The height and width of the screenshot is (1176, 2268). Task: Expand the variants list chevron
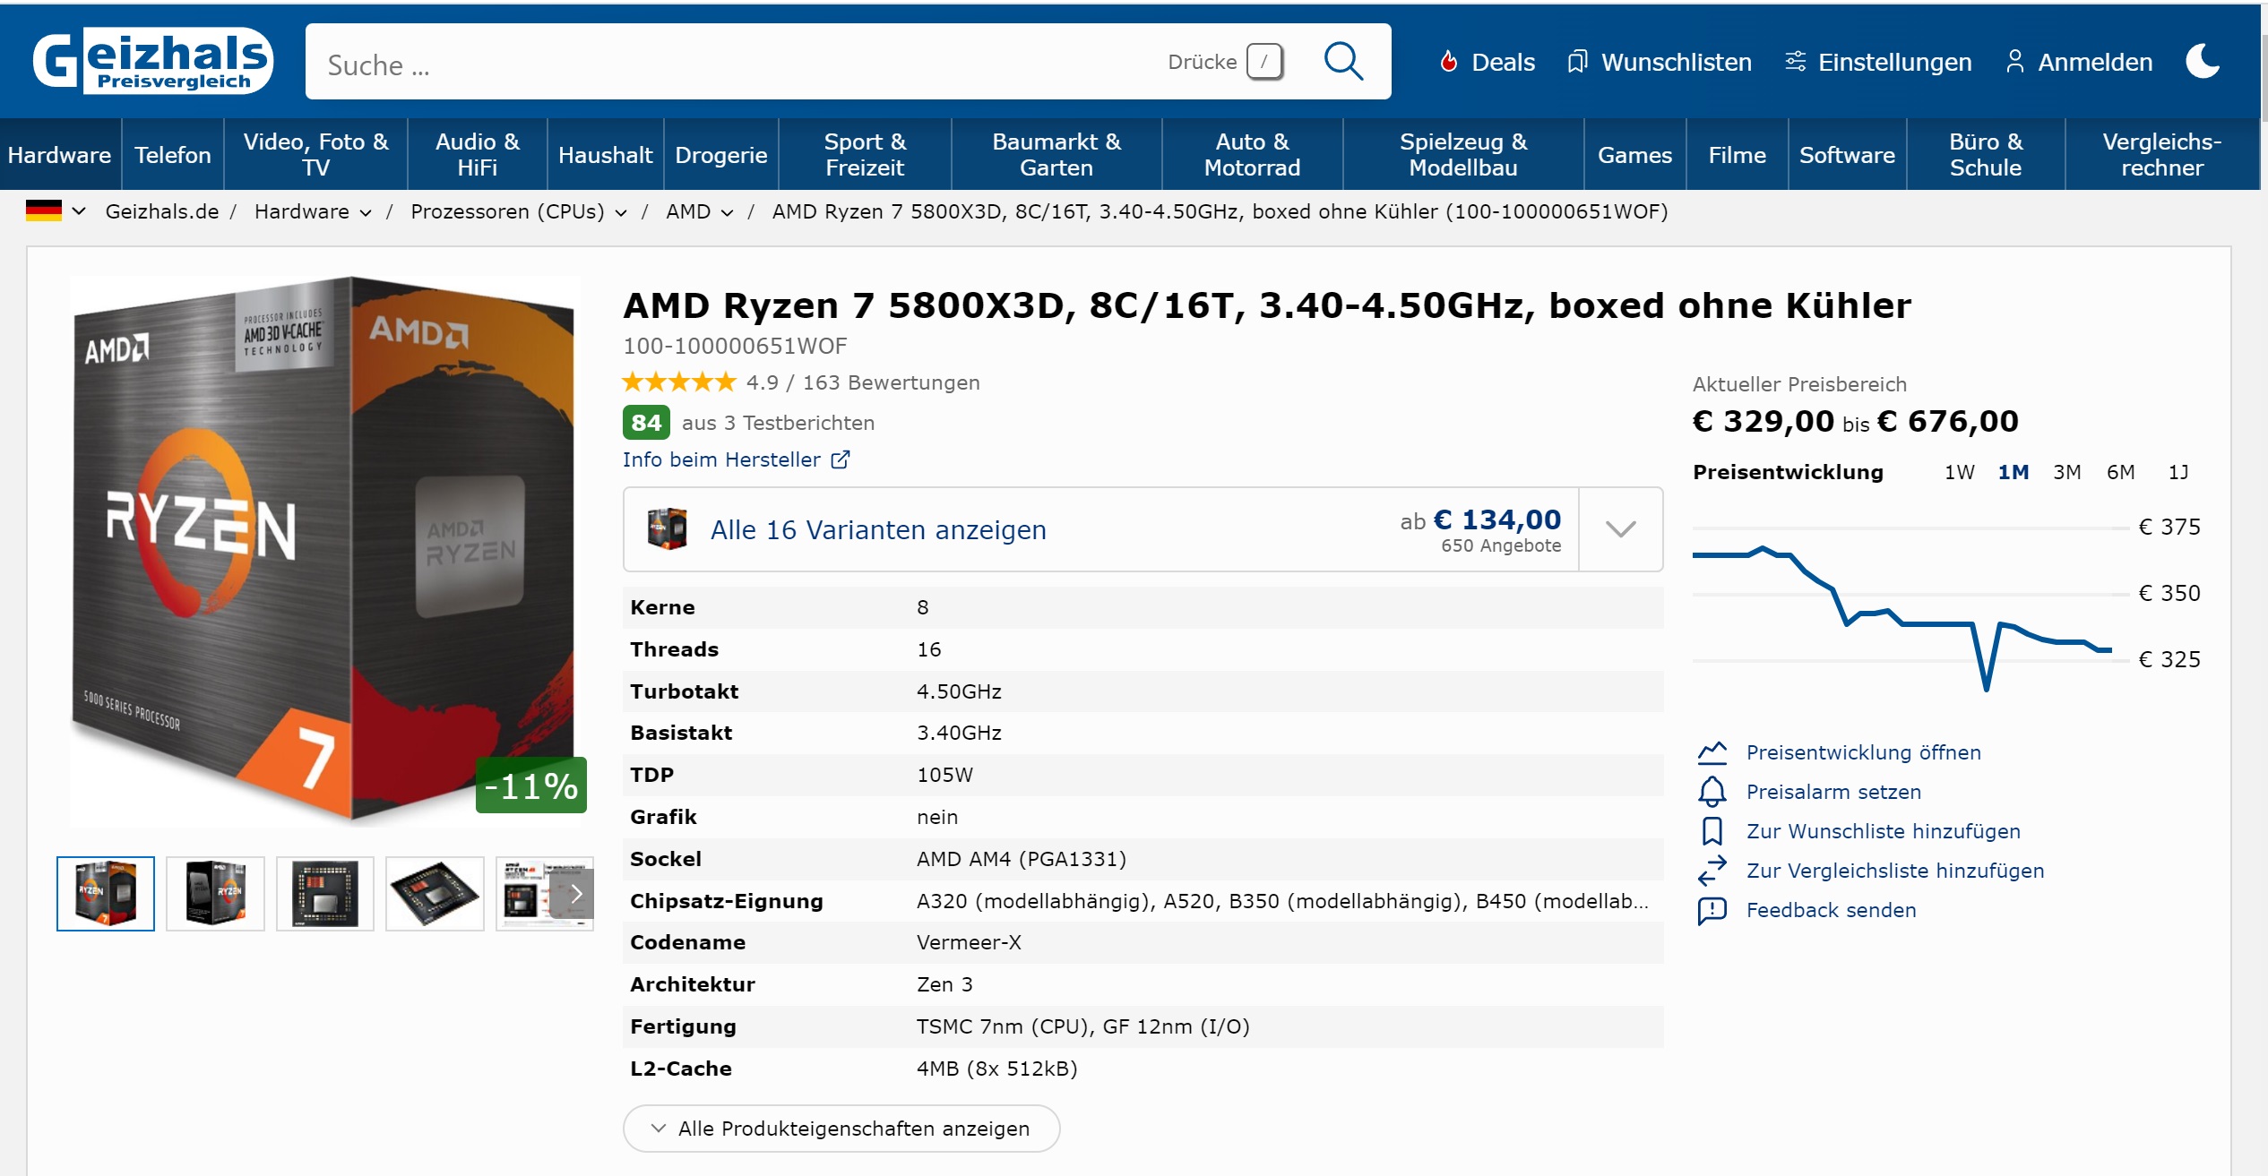pyautogui.click(x=1620, y=529)
